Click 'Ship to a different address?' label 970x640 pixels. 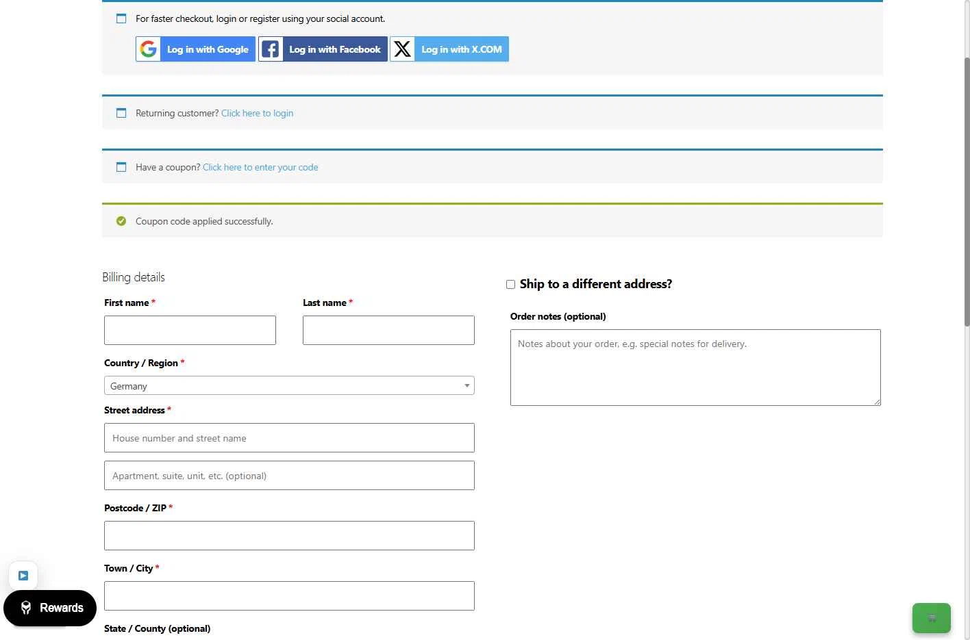tap(596, 284)
